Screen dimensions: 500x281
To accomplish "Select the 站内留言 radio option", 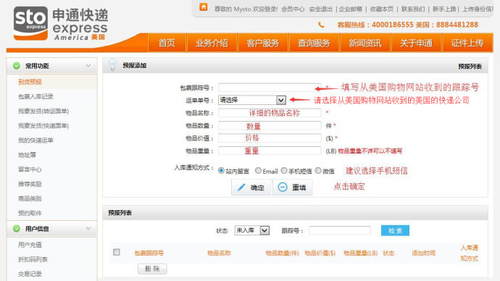I will (221, 171).
